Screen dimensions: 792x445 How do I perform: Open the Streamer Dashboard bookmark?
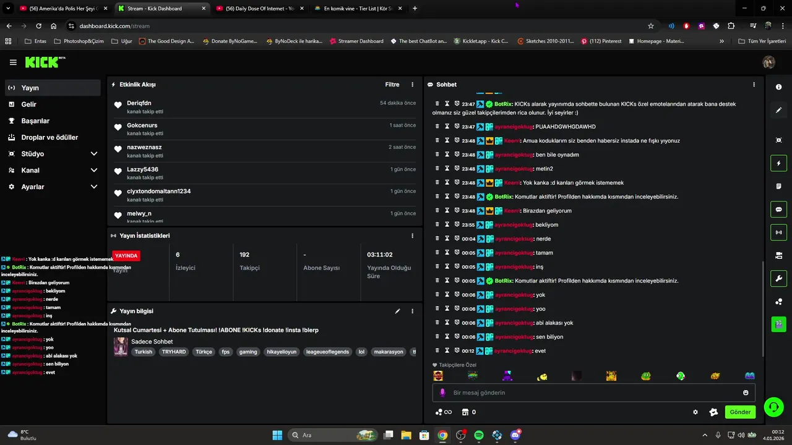coord(356,41)
